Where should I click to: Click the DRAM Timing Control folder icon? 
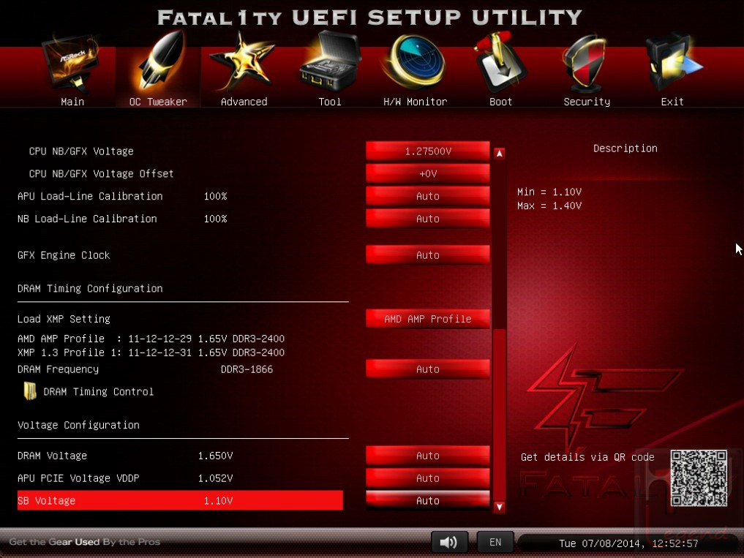coord(30,391)
